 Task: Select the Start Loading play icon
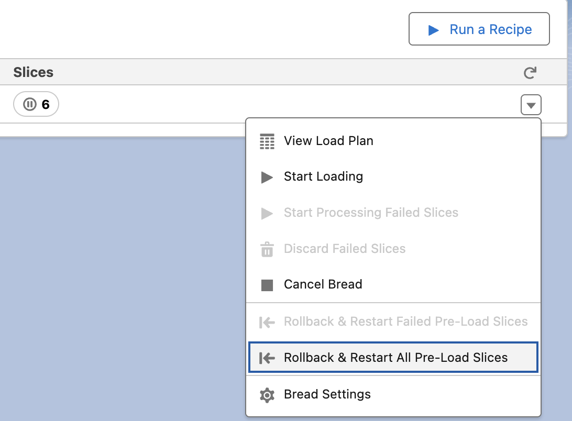(x=267, y=176)
